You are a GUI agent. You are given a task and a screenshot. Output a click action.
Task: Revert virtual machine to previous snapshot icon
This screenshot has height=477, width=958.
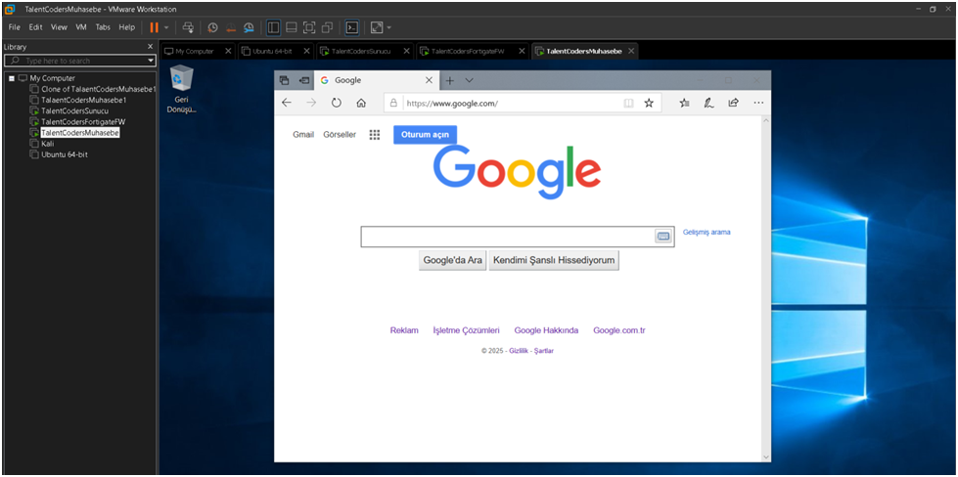pos(230,27)
